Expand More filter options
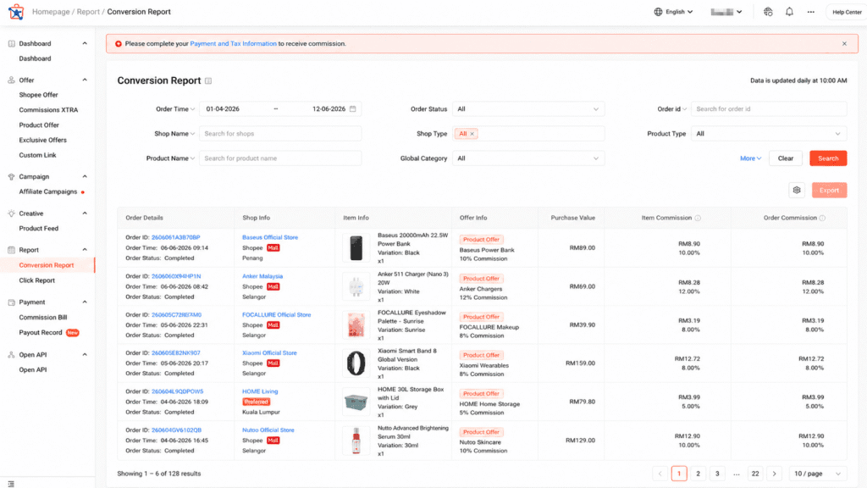Viewport: 867px width, 488px height. pyautogui.click(x=750, y=158)
